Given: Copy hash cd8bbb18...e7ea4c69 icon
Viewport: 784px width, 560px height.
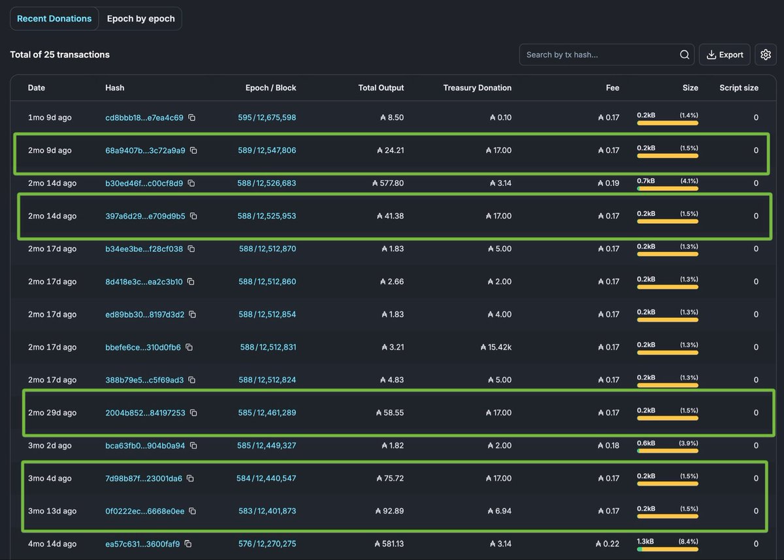Looking at the screenshot, I should coord(192,117).
